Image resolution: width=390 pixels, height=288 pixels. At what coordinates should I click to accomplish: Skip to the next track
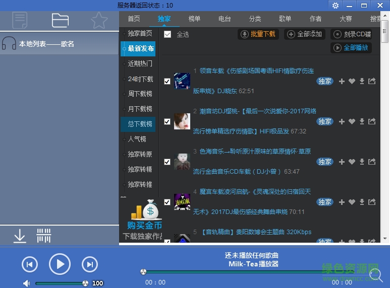coord(90,264)
